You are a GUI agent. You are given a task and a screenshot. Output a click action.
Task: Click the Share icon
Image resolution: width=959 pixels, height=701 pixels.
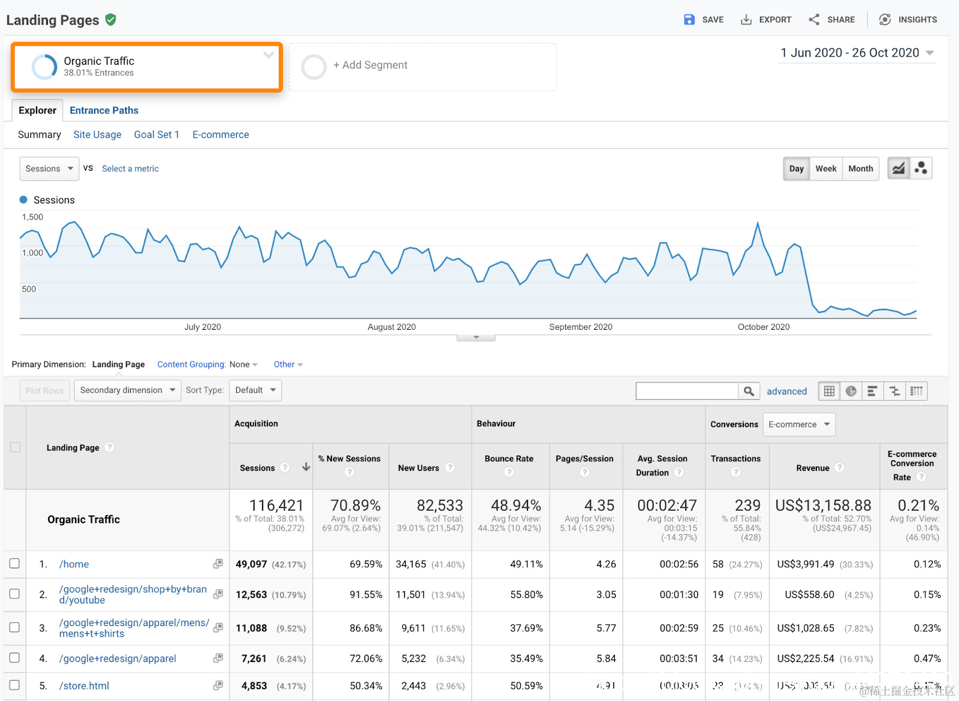(814, 20)
